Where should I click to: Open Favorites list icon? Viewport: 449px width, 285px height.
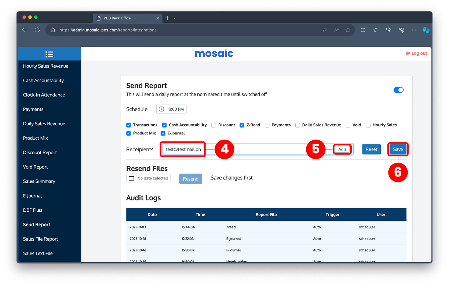click(376, 30)
